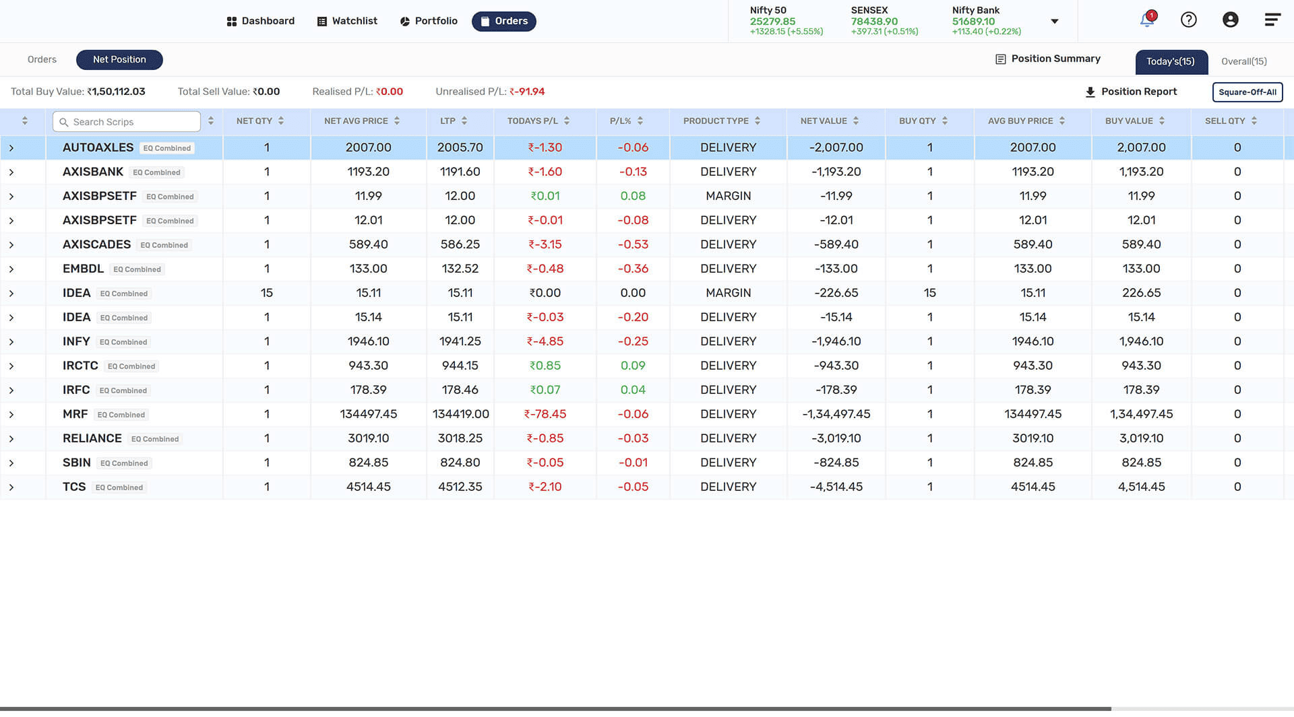Open the hamburger menu icon

pos(1272,20)
